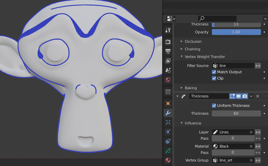Screen dimensions: 268x166
Task: Open the Render properties tab
Action: point(168,42)
